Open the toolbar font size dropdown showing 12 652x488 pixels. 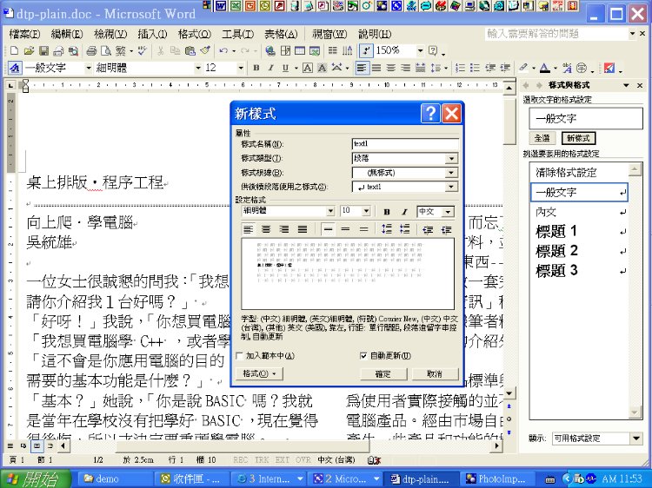click(240, 68)
